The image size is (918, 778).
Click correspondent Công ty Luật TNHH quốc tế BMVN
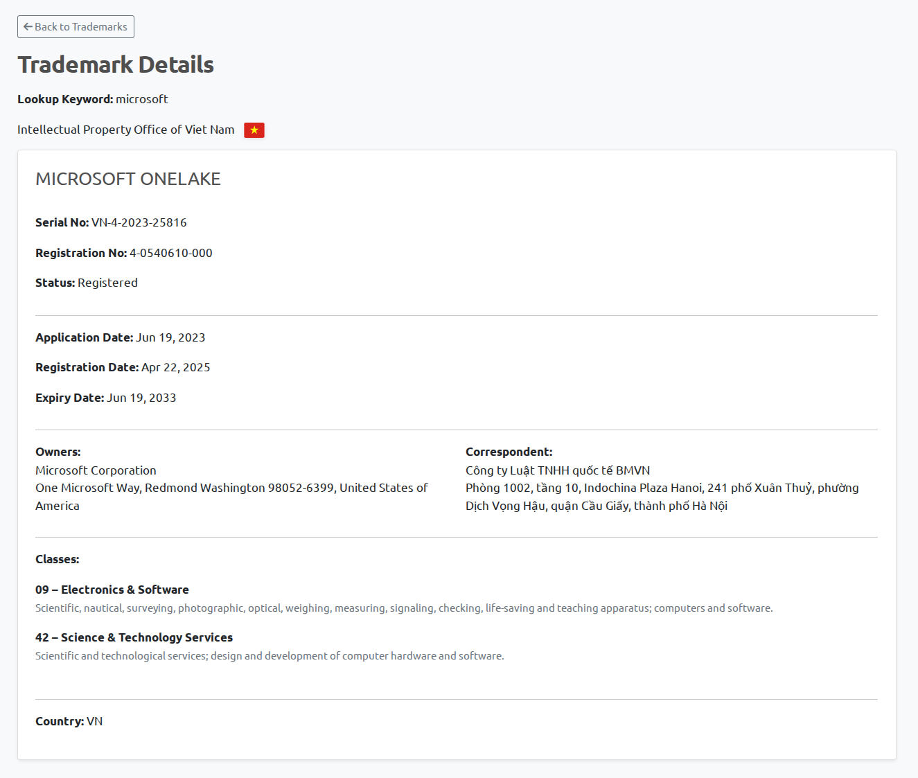[558, 470]
